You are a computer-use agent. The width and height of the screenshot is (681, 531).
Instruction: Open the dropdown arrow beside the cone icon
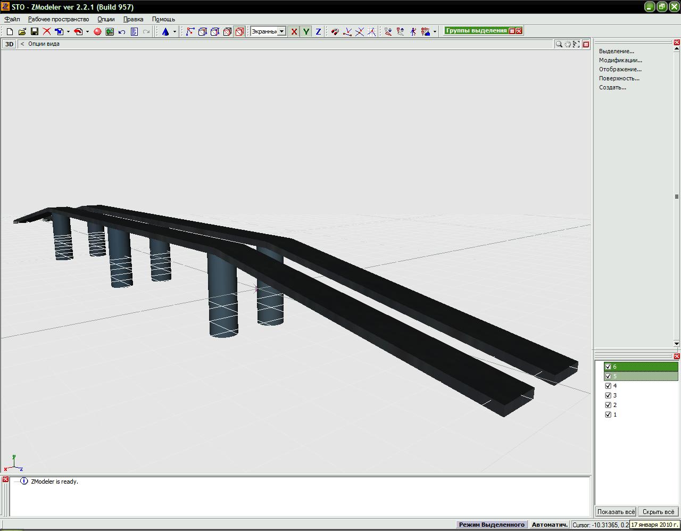pyautogui.click(x=175, y=32)
